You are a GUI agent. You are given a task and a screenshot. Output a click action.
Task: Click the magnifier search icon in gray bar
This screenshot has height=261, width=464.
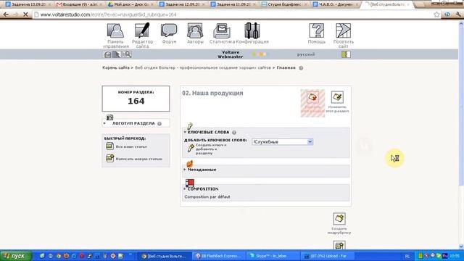[127, 54]
